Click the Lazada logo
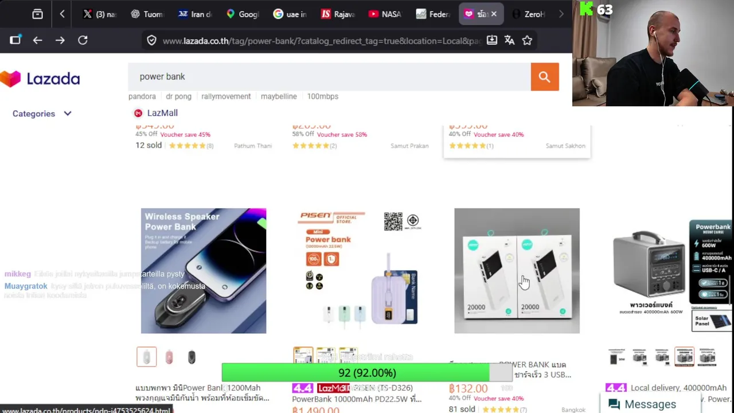Screen dimensions: 734x413 (x=40, y=79)
